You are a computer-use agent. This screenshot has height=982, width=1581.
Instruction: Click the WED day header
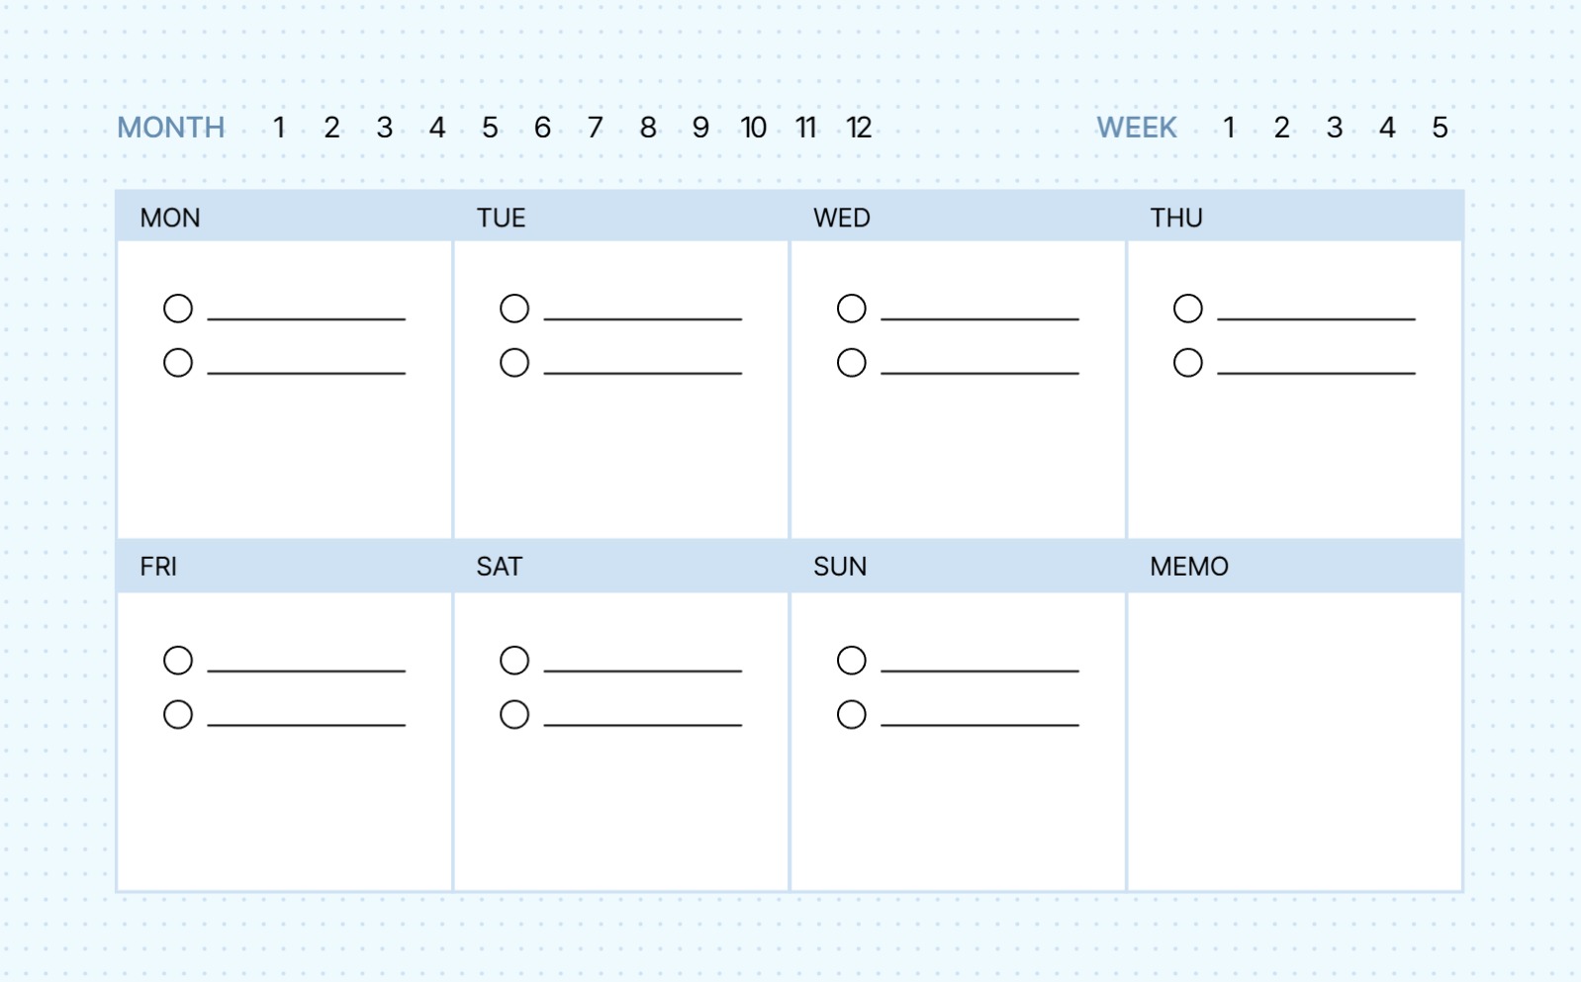pos(842,218)
